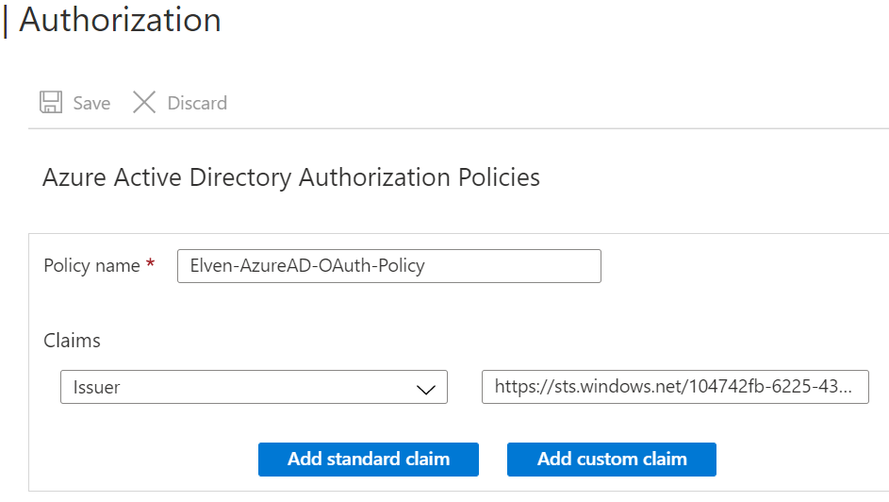Viewport: 889px width, 502px height.
Task: Click the Save floppy disk icon
Action: click(51, 103)
